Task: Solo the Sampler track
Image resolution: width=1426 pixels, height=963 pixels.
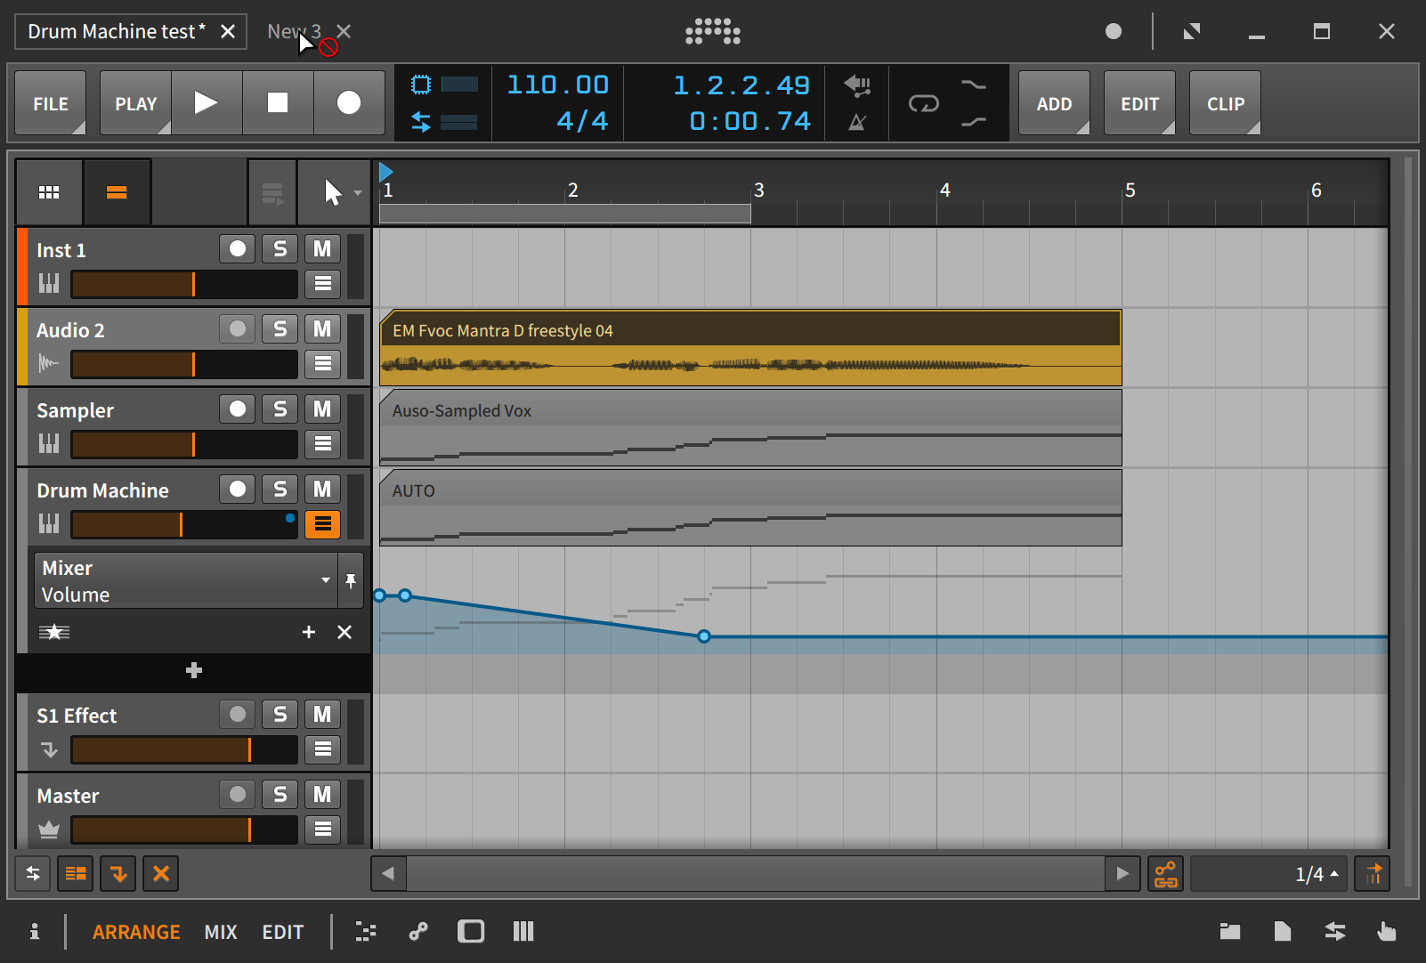Action: point(280,409)
